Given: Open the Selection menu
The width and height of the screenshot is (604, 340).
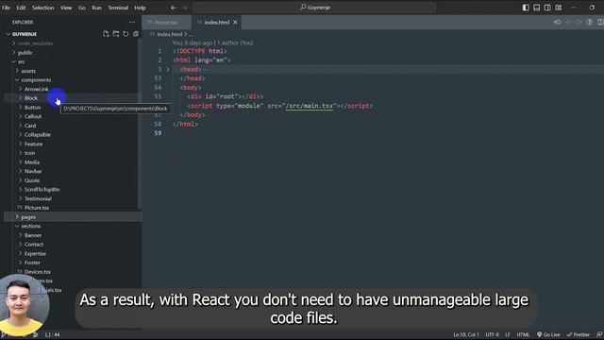Looking at the screenshot, I should tap(43, 8).
